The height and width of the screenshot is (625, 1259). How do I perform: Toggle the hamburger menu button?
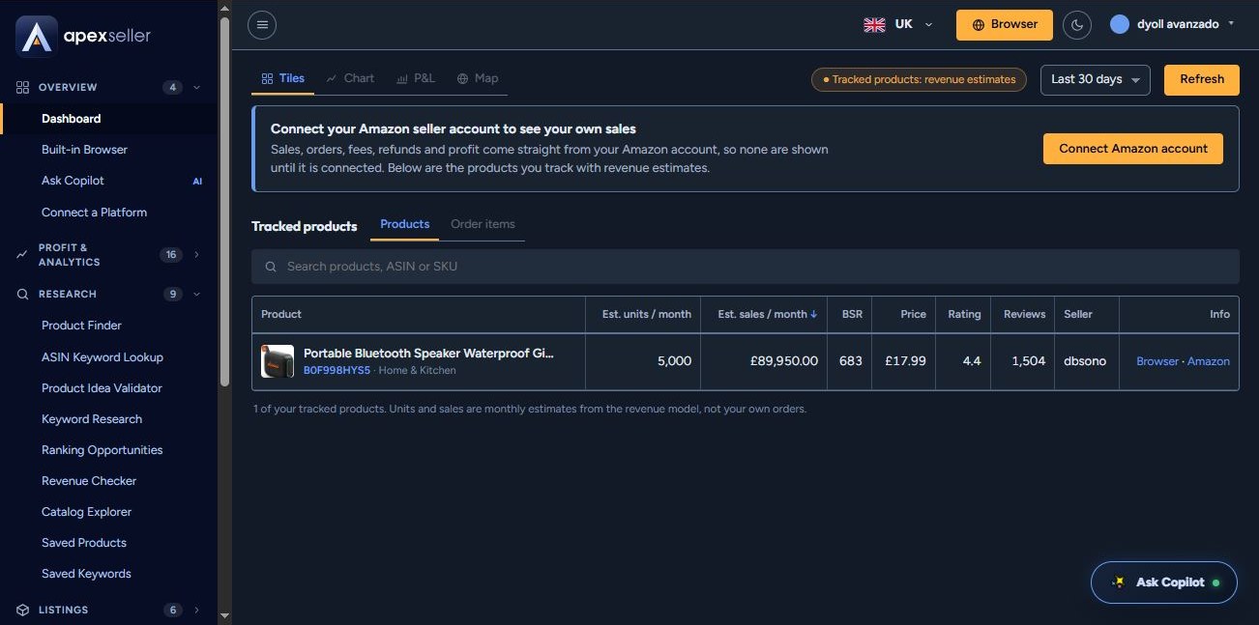(262, 25)
